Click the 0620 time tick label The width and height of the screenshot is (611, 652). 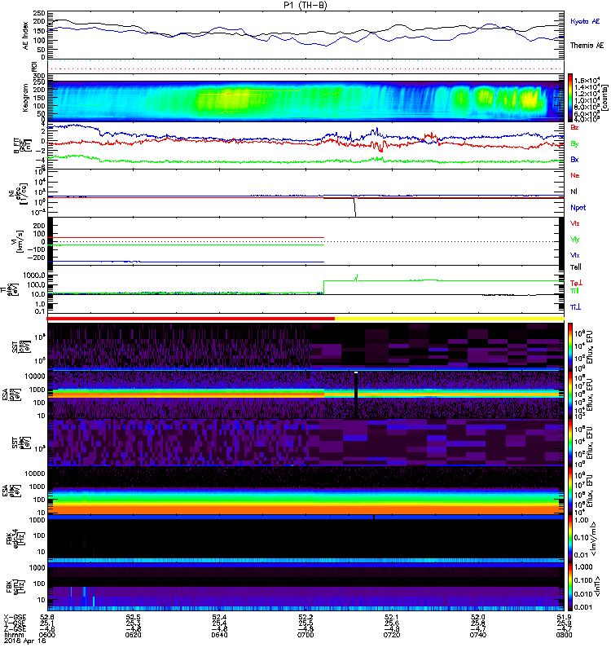(133, 635)
